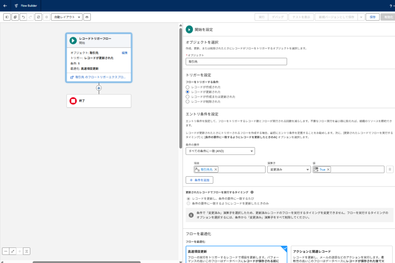Image resolution: width=395 pixels, height=263 pixels.
Task: Toggle the toolbox panel icon
Action: pos(7,17)
